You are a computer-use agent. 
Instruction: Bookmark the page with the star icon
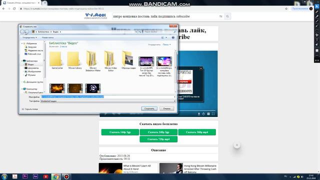tap(286, 8)
